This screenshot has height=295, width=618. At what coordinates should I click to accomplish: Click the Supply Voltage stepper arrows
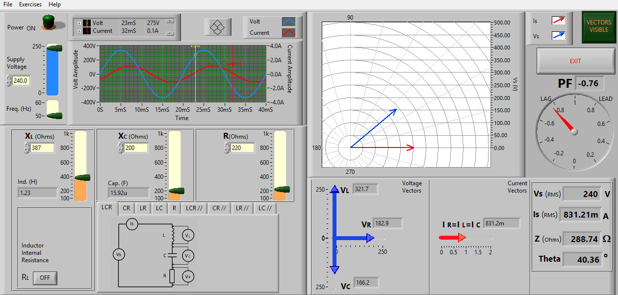point(8,80)
